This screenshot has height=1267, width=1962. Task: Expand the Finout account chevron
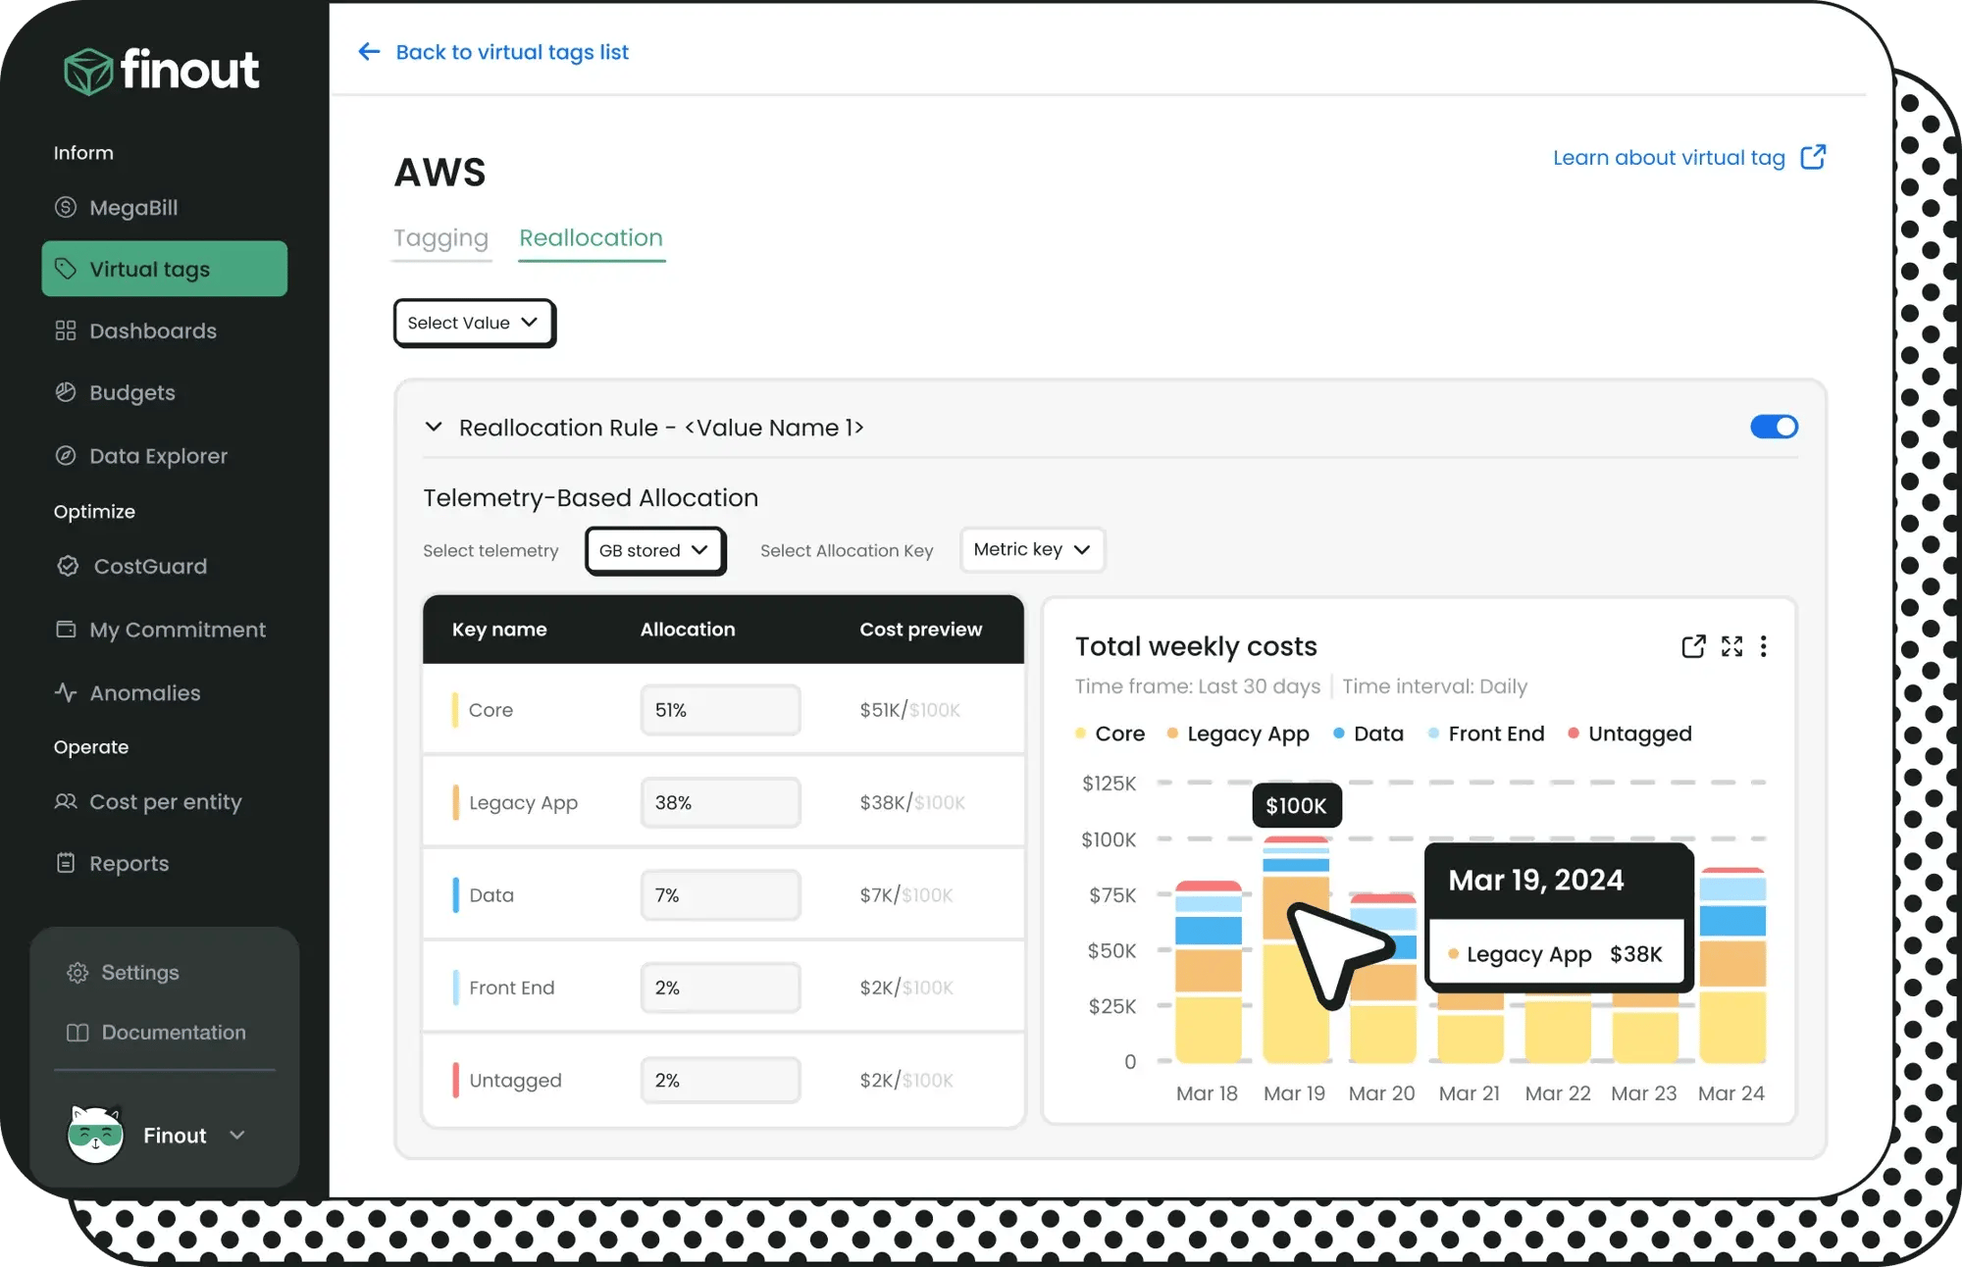click(237, 1135)
